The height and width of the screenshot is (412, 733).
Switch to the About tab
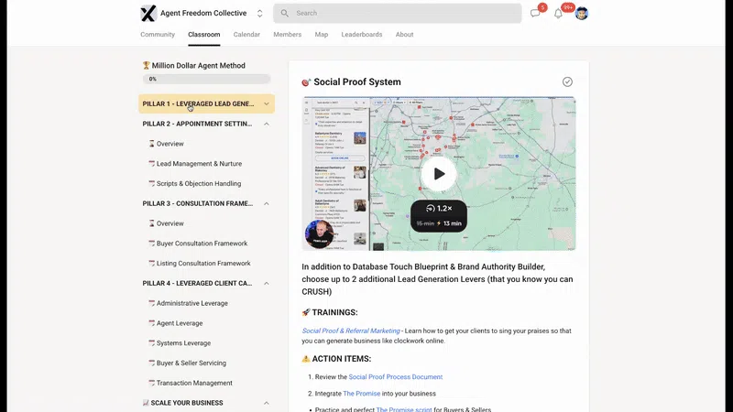(404, 35)
